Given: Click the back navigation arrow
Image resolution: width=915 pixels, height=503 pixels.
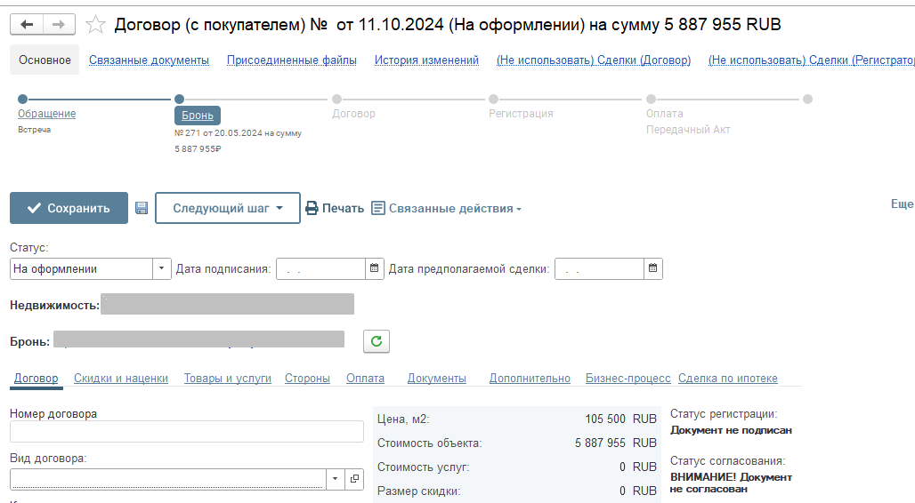Looking at the screenshot, I should tap(27, 25).
